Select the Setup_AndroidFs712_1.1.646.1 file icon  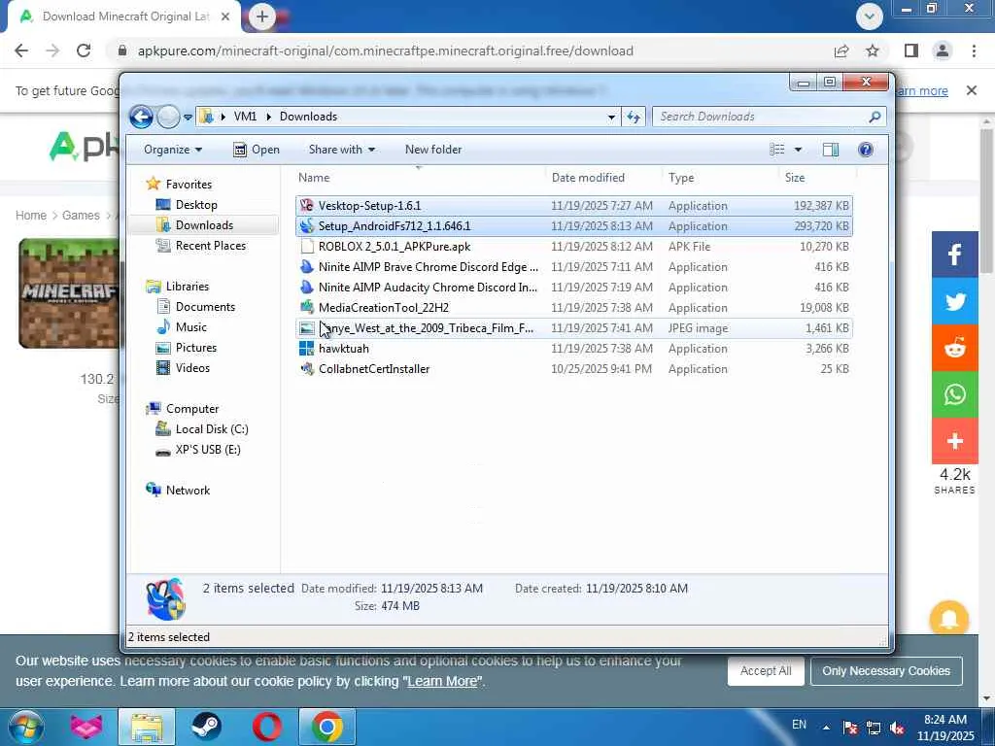pyautogui.click(x=307, y=225)
